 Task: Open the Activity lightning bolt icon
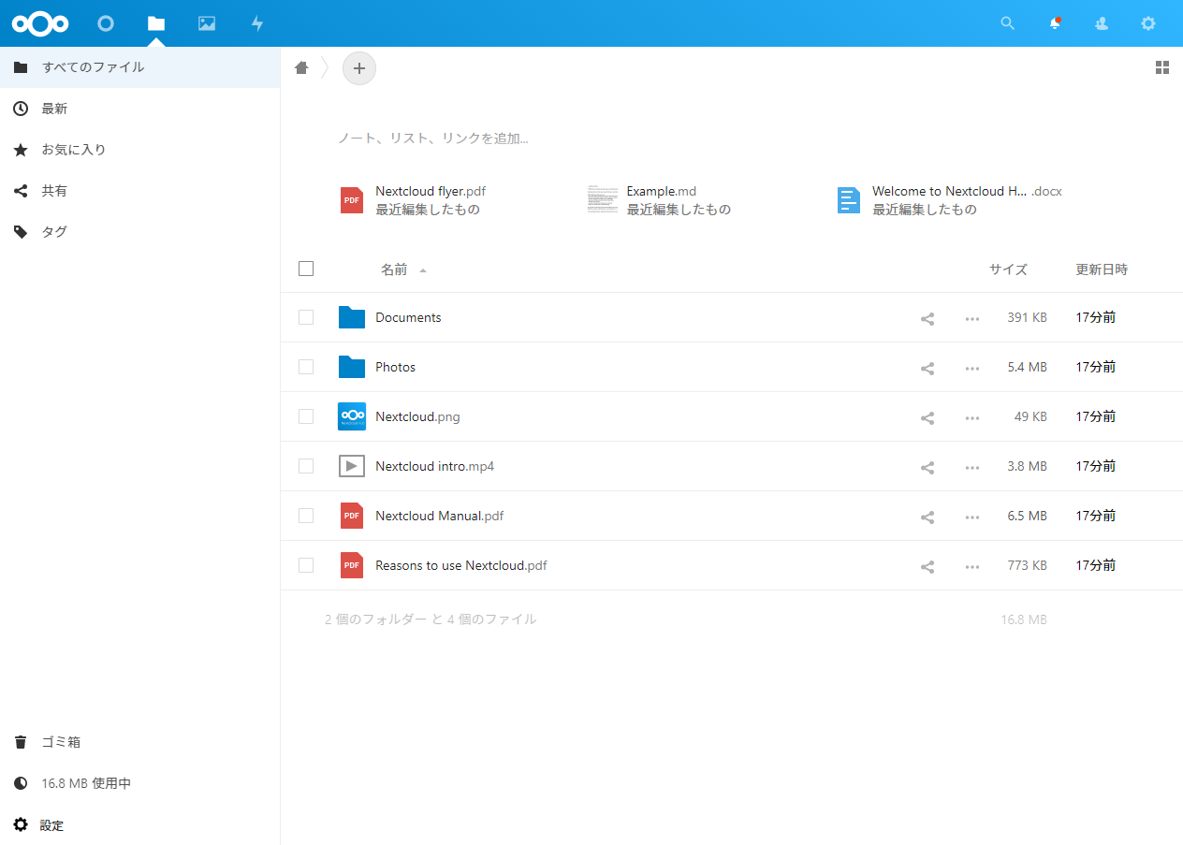[257, 23]
